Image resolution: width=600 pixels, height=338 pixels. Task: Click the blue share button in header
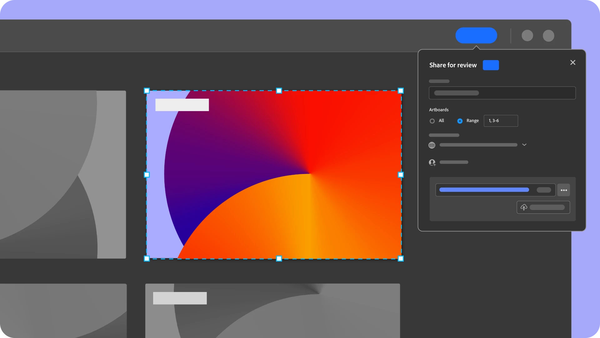pos(476,35)
